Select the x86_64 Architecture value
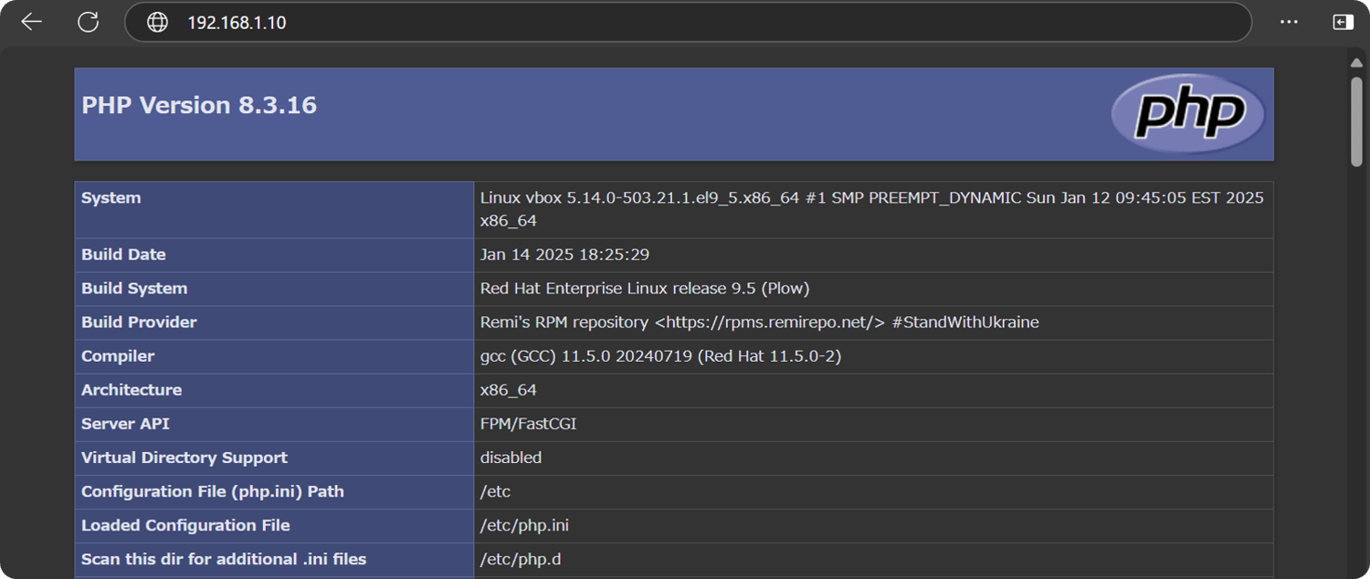The image size is (1370, 579). (x=509, y=391)
